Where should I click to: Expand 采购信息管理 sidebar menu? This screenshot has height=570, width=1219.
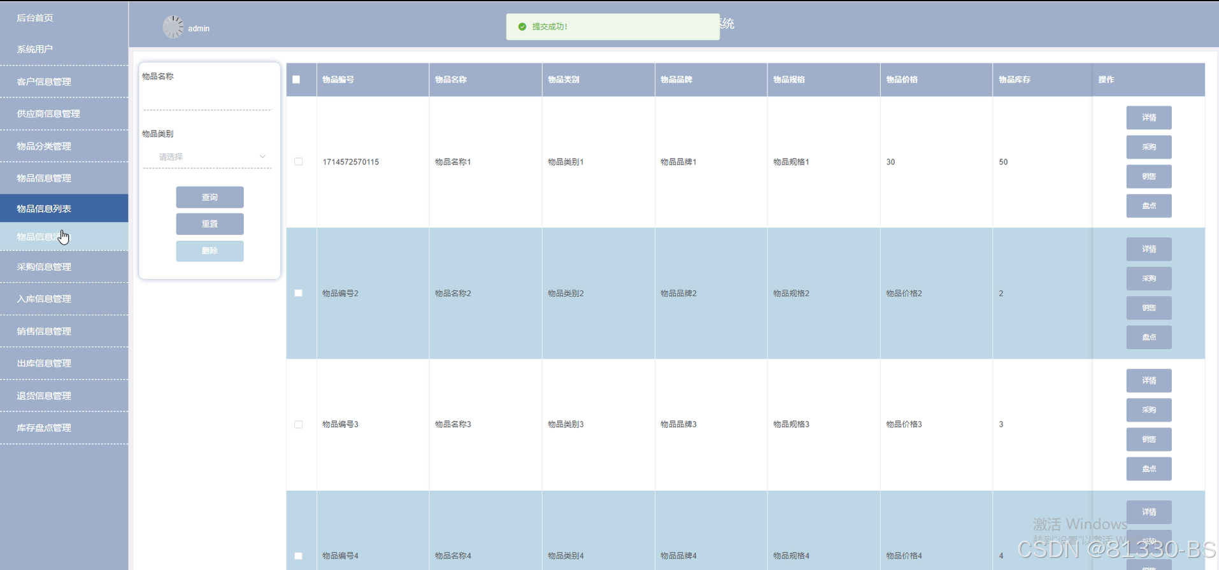64,267
